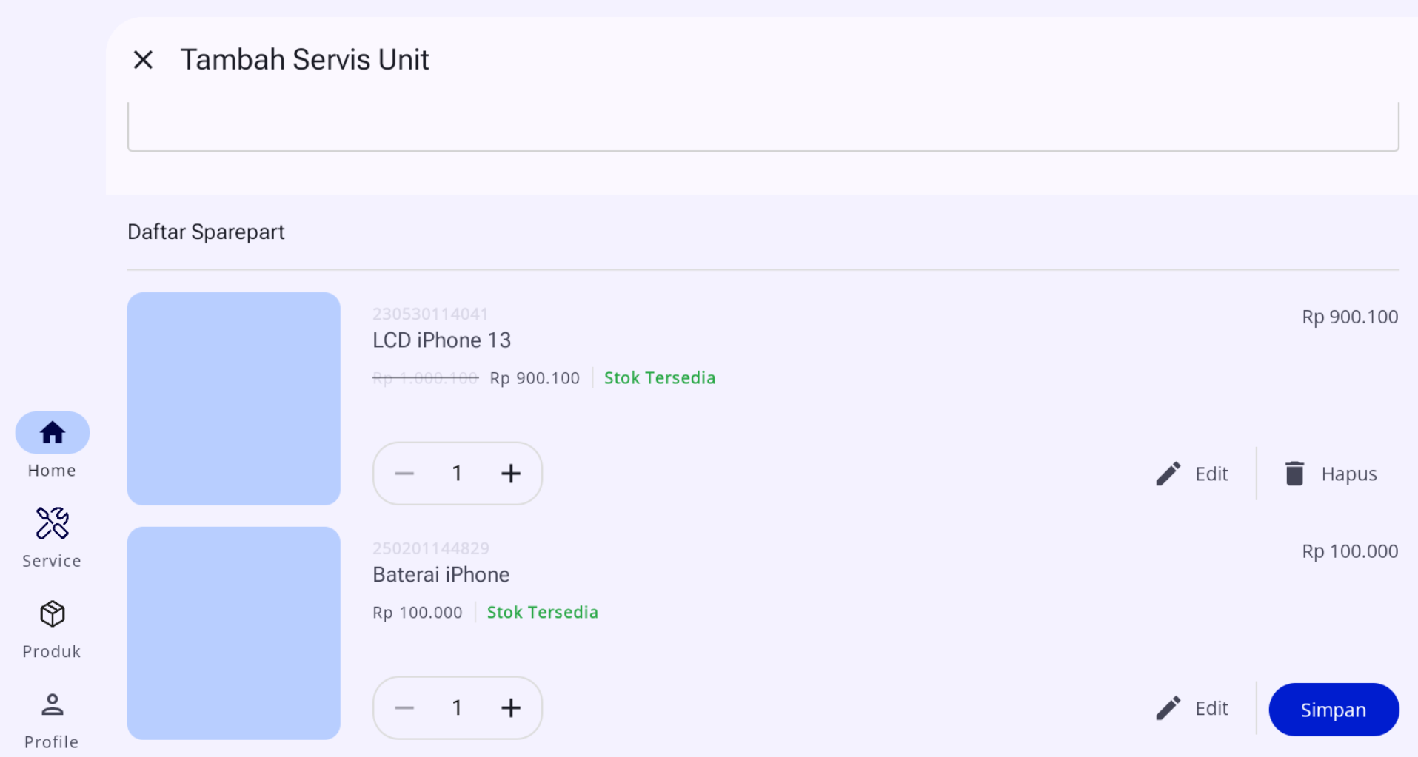Screen dimensions: 1418x757
Task: Click the Edit label for LCD iPhone 13
Action: (1211, 474)
